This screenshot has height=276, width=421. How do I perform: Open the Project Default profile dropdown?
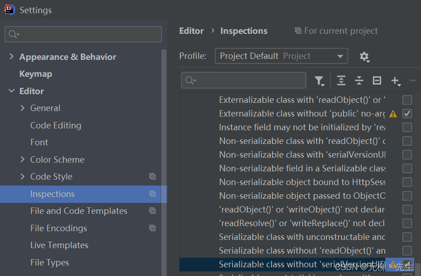click(x=281, y=56)
